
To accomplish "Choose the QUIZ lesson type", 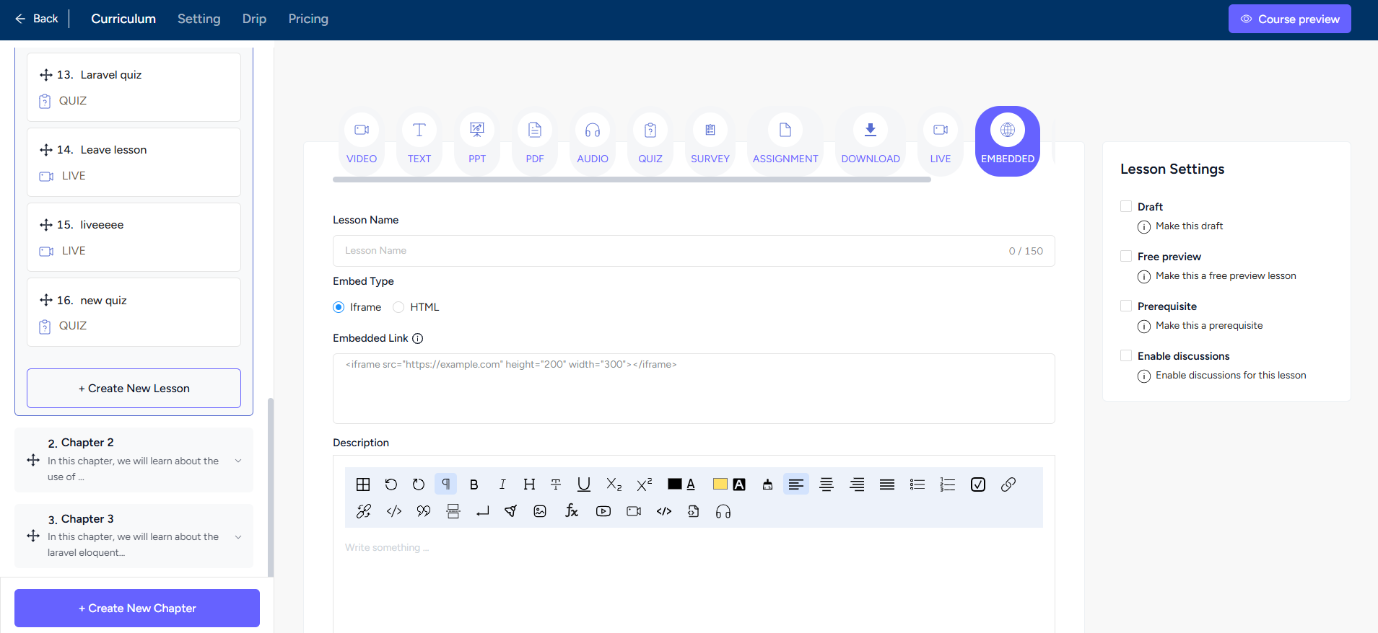I will click(650, 141).
